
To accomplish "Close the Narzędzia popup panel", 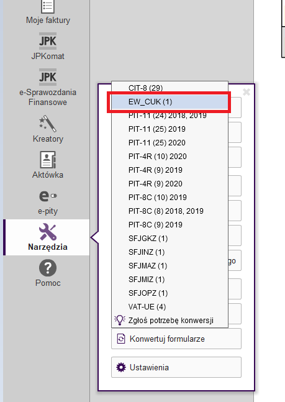I will tap(247, 92).
